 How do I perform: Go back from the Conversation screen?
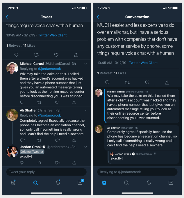98,17
